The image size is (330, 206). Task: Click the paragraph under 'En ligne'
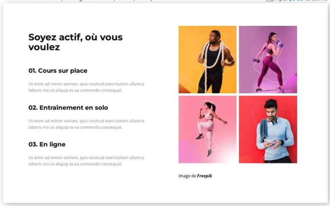coord(86,161)
